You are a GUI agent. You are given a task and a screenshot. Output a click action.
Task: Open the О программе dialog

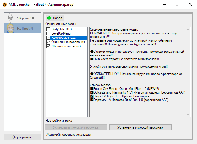pyautogui.click(x=22, y=137)
